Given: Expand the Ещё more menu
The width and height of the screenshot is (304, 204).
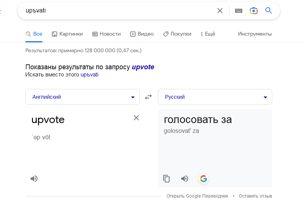Looking at the screenshot, I should pos(208,34).
